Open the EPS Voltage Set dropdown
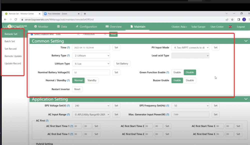 pos(91,106)
